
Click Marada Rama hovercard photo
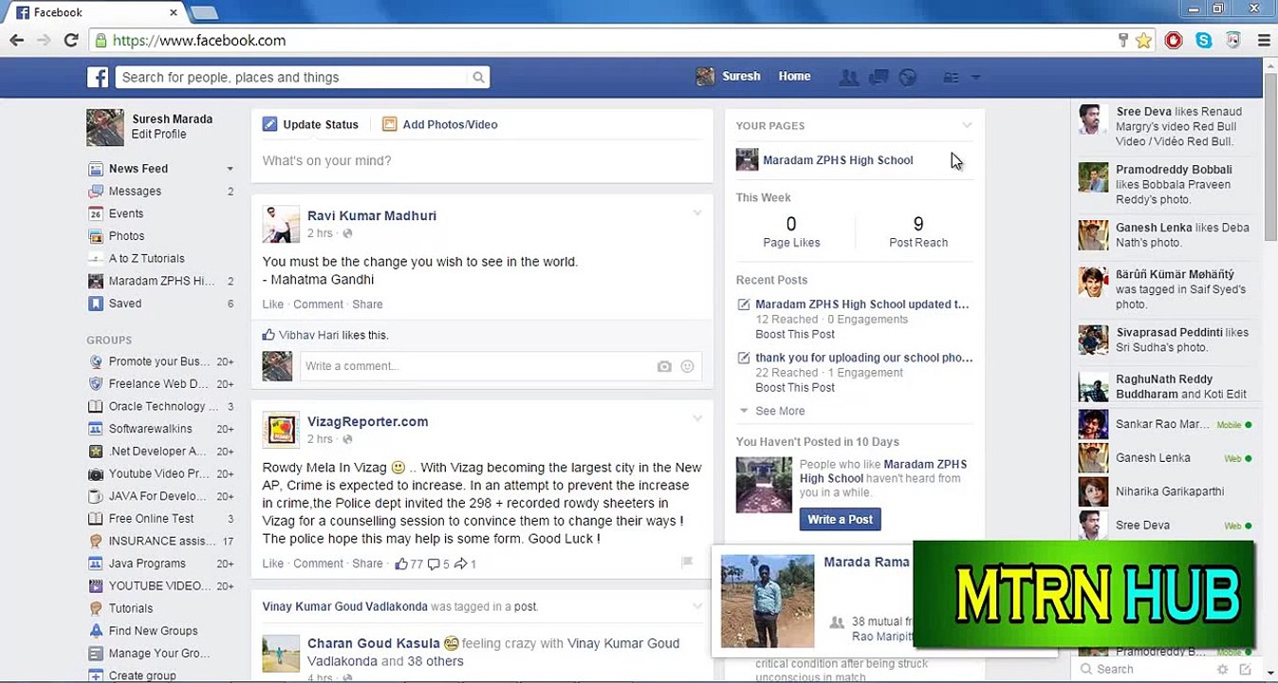768,600
